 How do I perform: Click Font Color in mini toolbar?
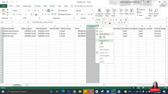tap(110, 23)
